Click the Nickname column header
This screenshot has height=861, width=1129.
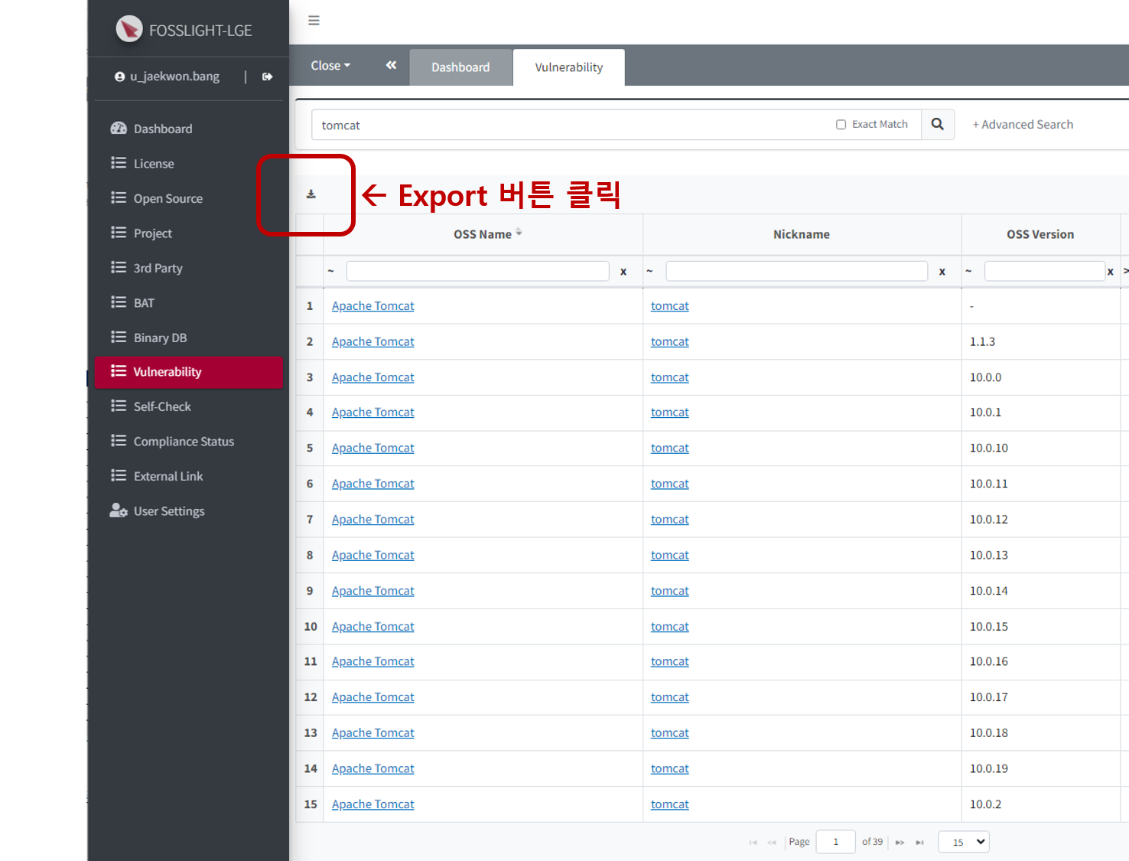click(801, 234)
